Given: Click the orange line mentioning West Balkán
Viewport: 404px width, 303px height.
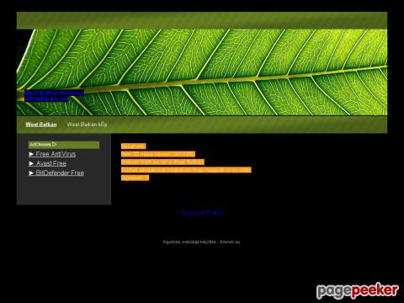Looking at the screenshot, I should coord(162,162).
